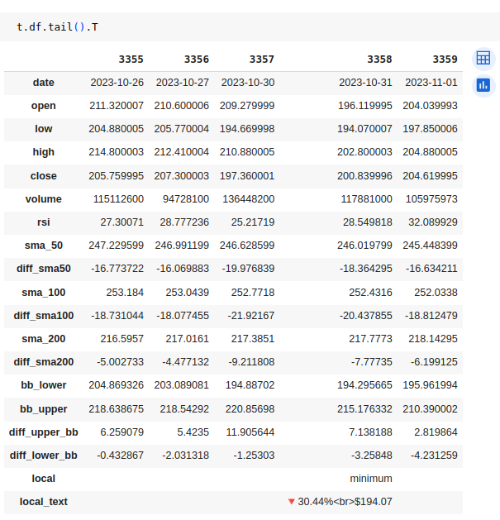
Task: Click the 'volume' row label
Action: click(44, 199)
